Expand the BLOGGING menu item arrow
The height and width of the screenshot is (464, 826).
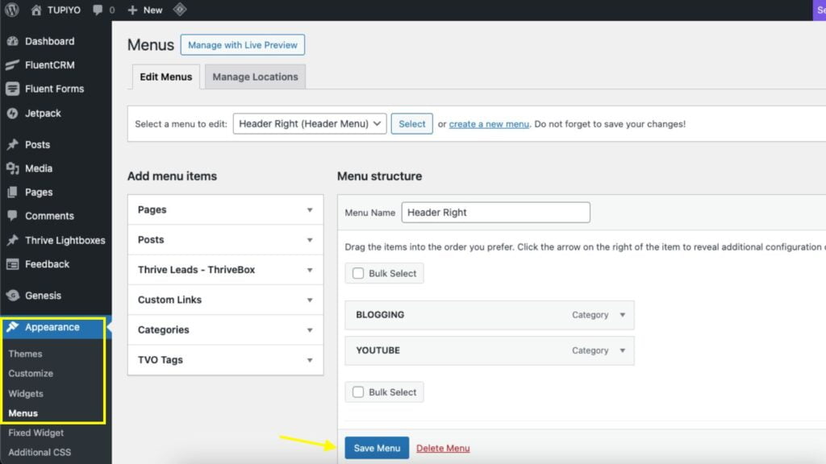tap(622, 315)
